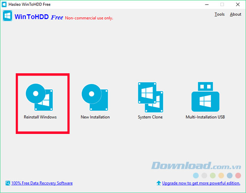
Task: Click the Hasleo WinToHDD Free title text
Action: tap(30, 4)
